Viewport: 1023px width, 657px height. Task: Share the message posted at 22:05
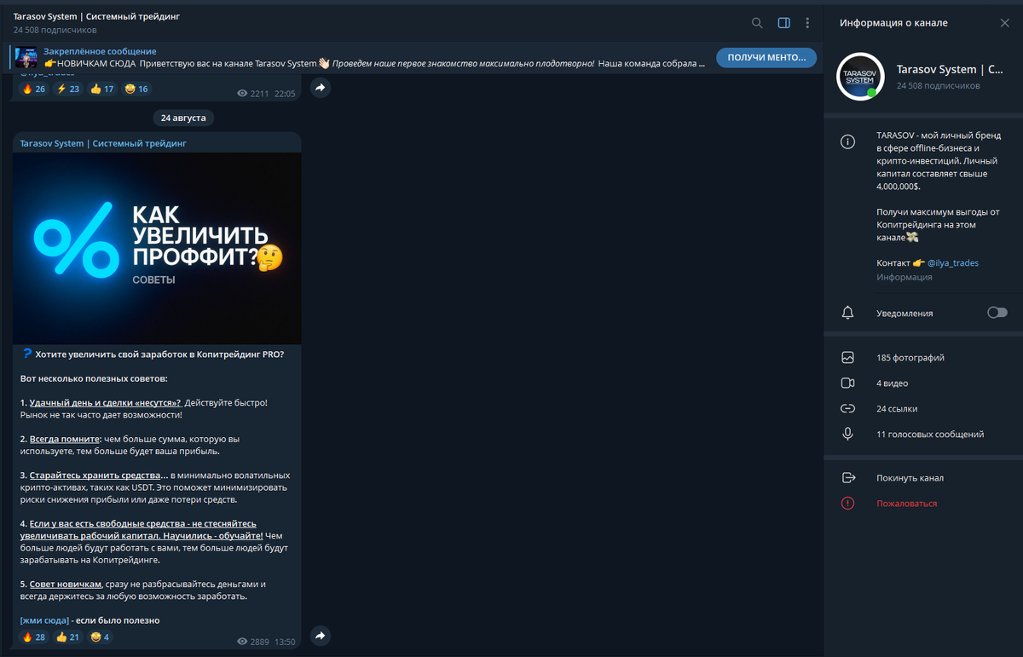[320, 88]
